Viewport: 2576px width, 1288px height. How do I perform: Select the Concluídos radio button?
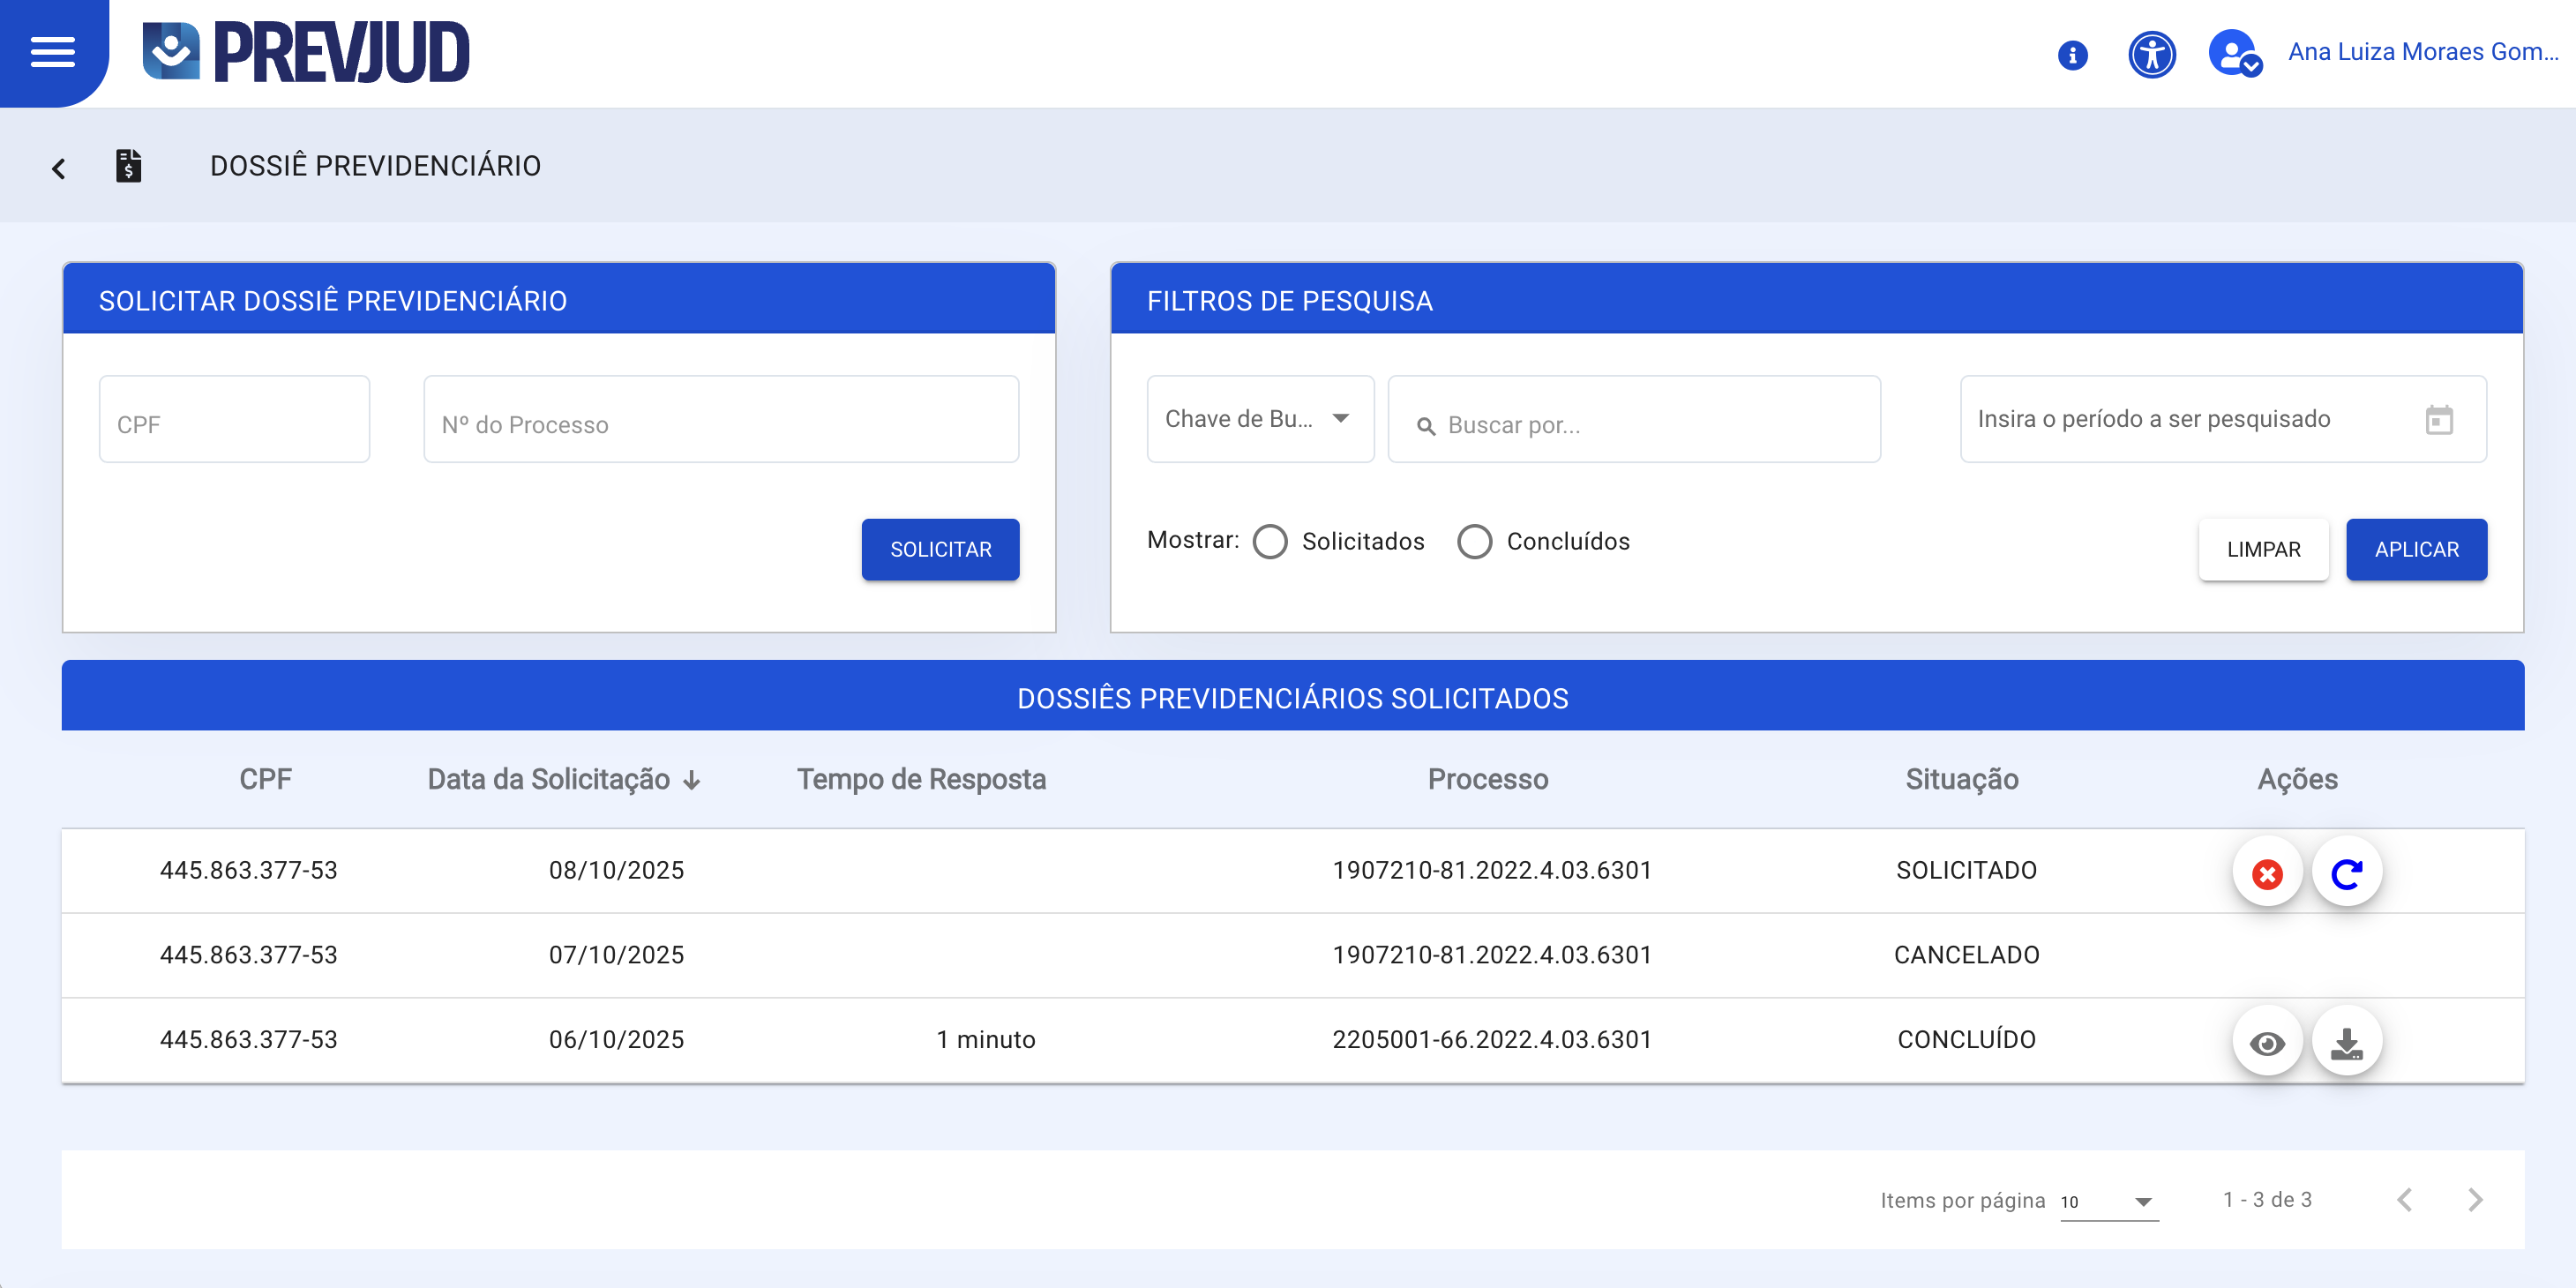(x=1473, y=541)
